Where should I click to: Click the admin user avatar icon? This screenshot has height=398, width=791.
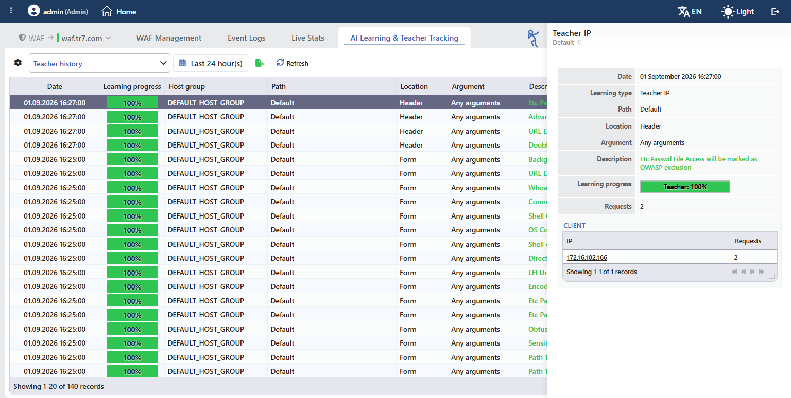coord(33,11)
